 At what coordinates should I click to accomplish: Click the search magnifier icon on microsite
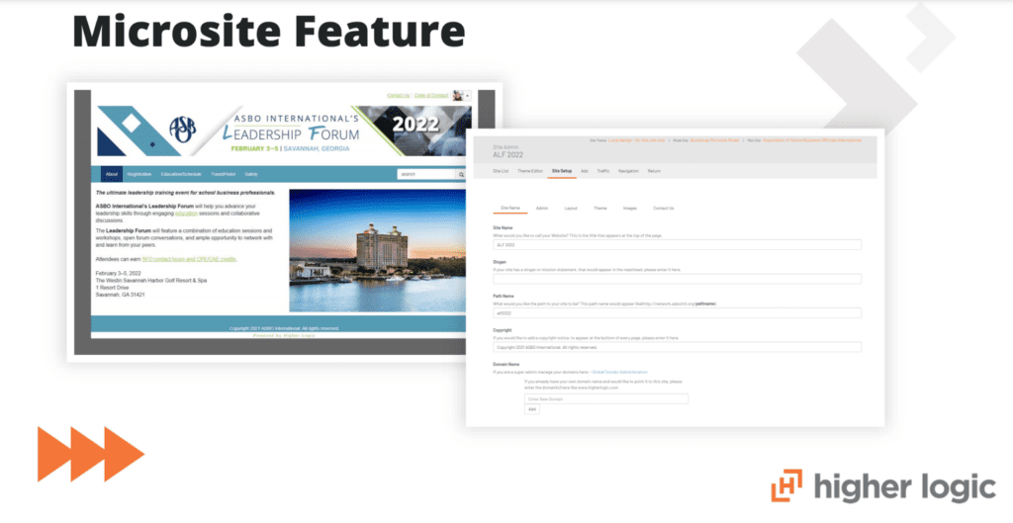coord(461,173)
